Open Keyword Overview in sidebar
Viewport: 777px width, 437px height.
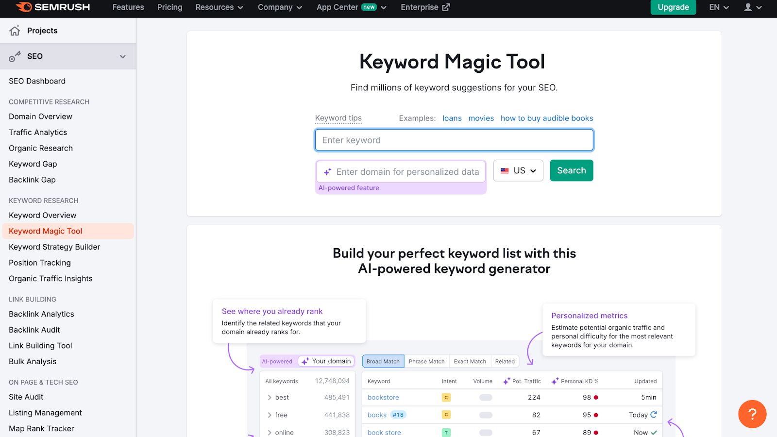click(x=43, y=215)
